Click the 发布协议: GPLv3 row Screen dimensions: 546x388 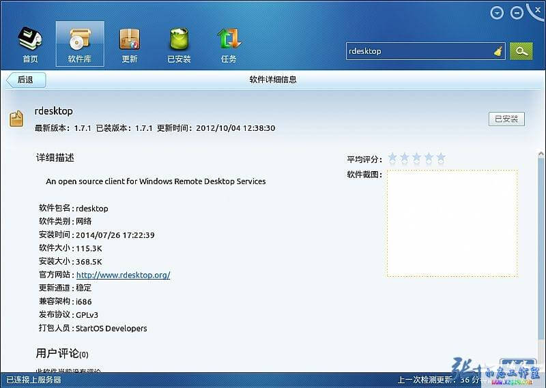tap(68, 314)
